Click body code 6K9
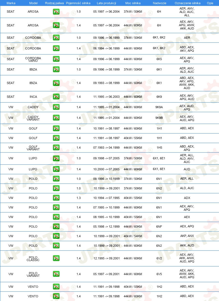This screenshot has width=219, height=301. [x=159, y=97]
